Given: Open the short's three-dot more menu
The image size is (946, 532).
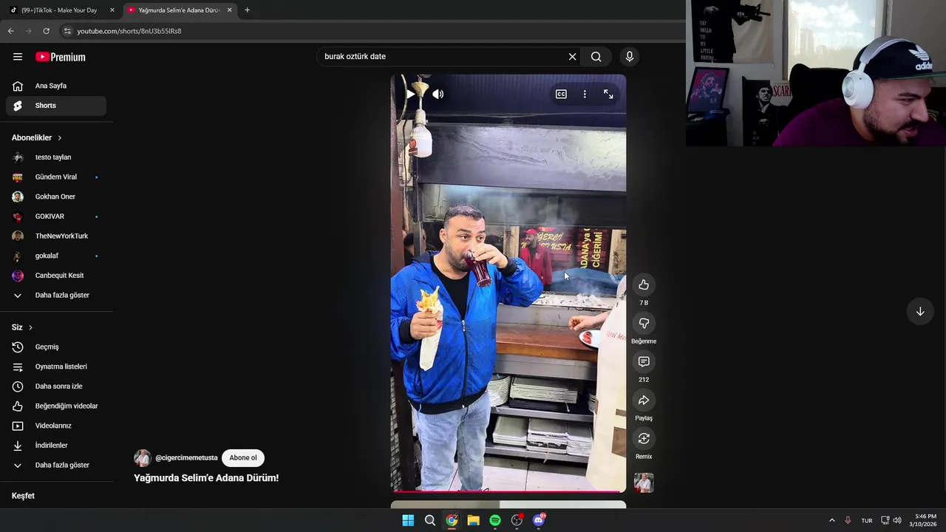Looking at the screenshot, I should click(x=585, y=95).
